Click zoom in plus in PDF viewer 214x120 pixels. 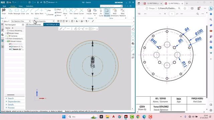click(165, 14)
